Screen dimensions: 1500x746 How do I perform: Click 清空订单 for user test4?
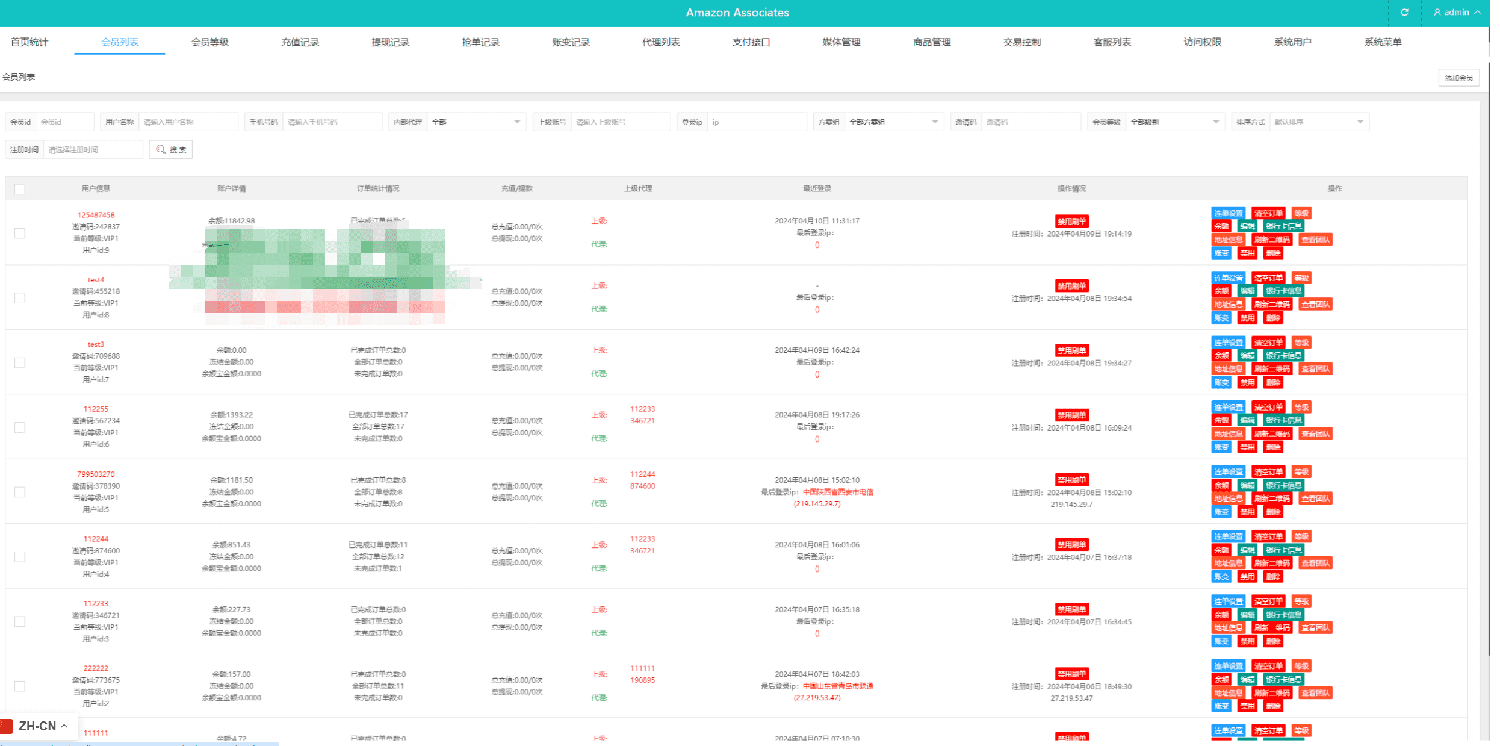(1268, 278)
